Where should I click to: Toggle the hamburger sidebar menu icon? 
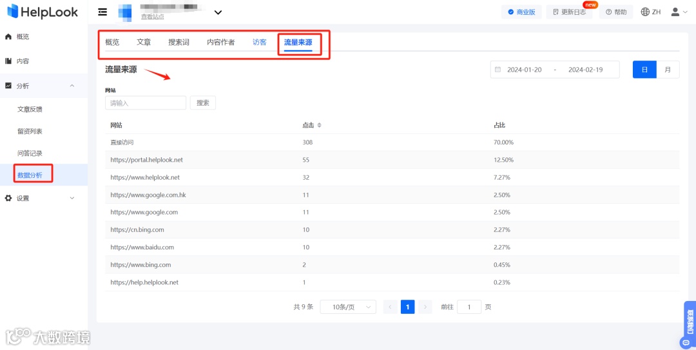click(x=102, y=12)
